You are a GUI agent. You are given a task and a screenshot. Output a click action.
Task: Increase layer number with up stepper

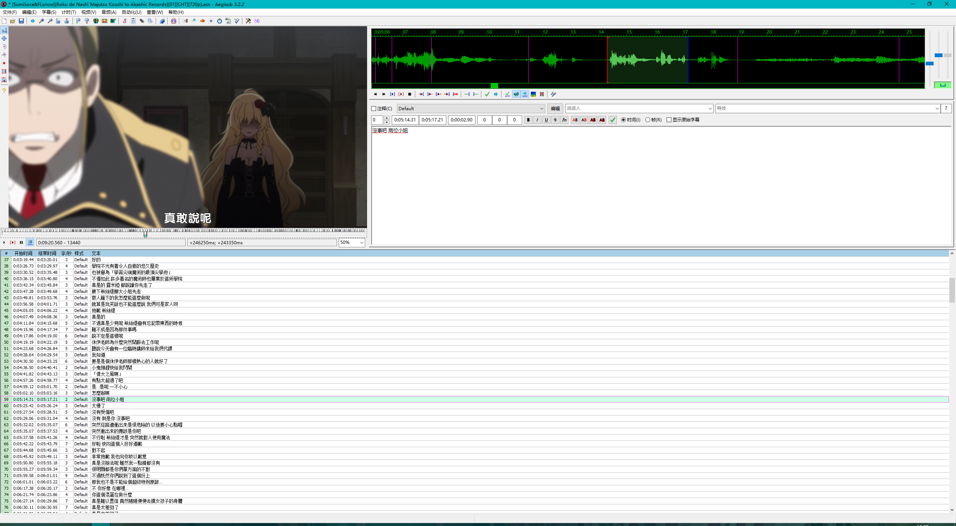(387, 118)
